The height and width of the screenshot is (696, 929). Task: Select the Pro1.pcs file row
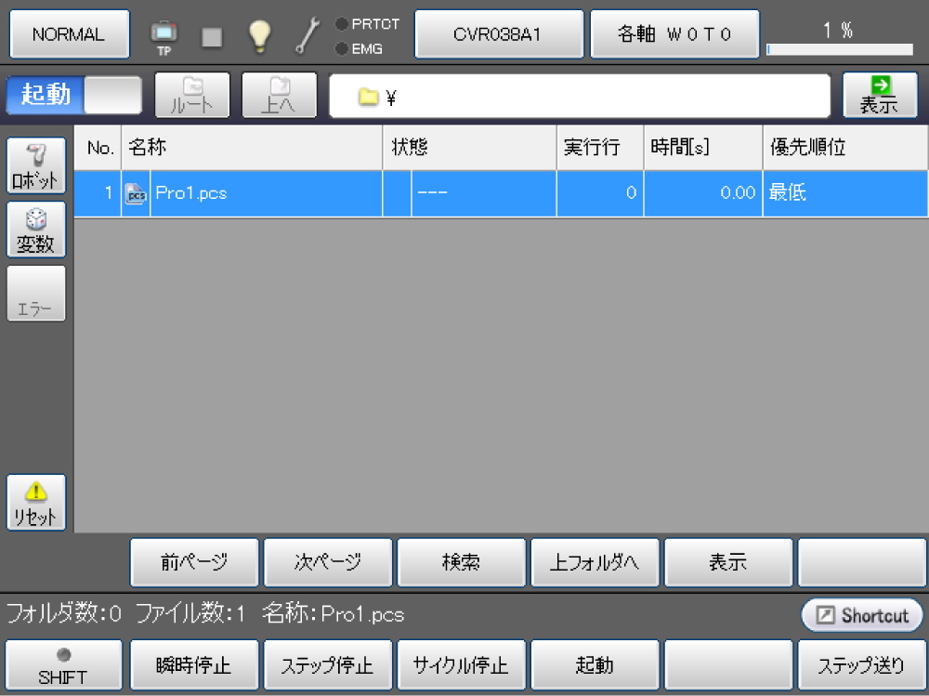[251, 193]
